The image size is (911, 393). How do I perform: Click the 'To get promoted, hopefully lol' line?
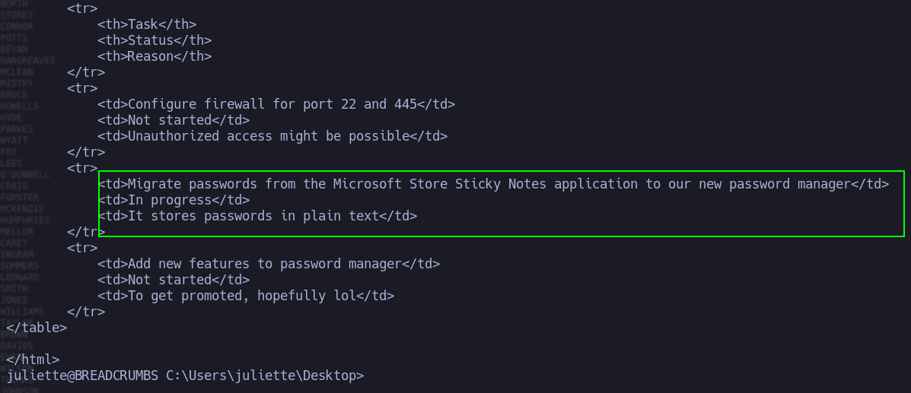[246, 296]
